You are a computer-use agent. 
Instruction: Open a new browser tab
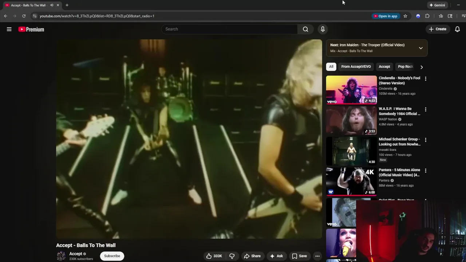(x=67, y=5)
